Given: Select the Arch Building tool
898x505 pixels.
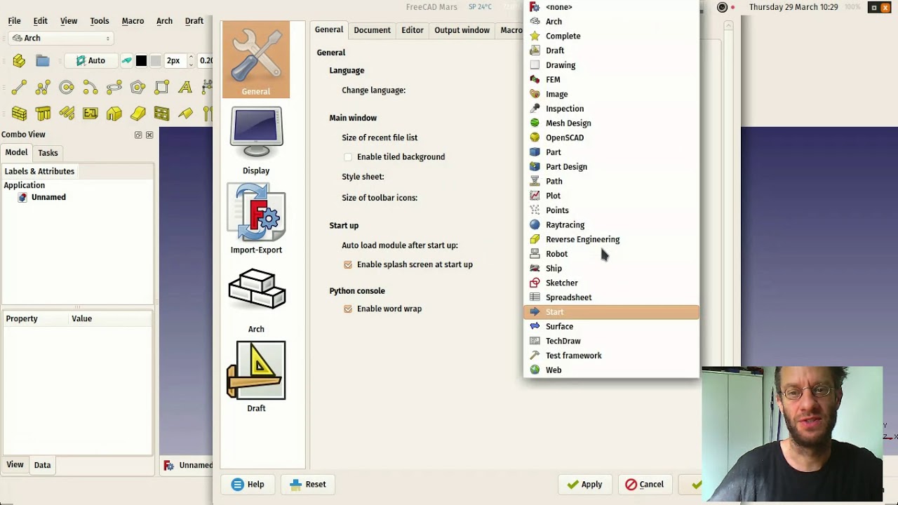Looking at the screenshot, I should (x=114, y=114).
